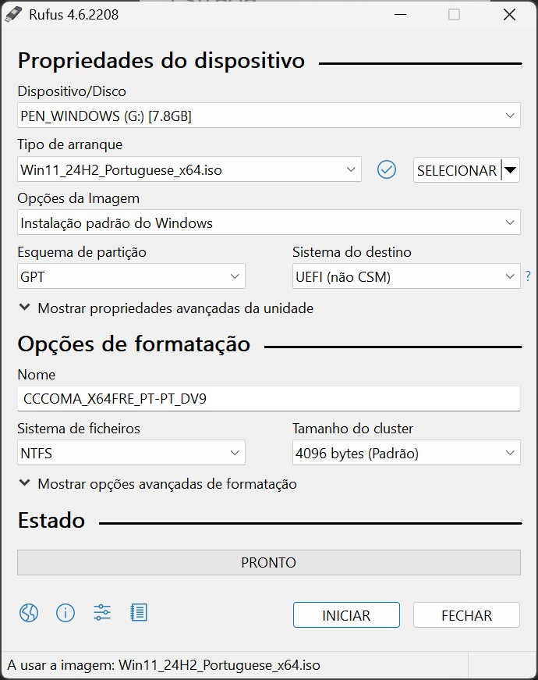Open the About info icon
The image size is (538, 680).
pos(65,613)
